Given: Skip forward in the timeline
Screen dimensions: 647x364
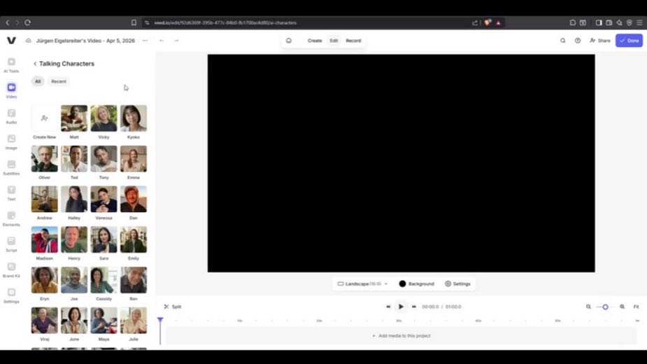Looking at the screenshot, I should point(414,307).
